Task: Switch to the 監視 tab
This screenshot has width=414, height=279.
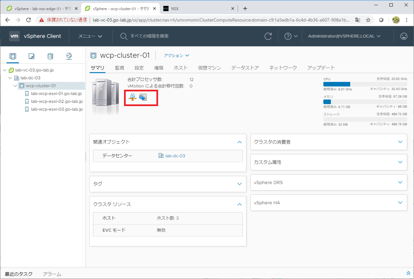Action: pos(120,68)
